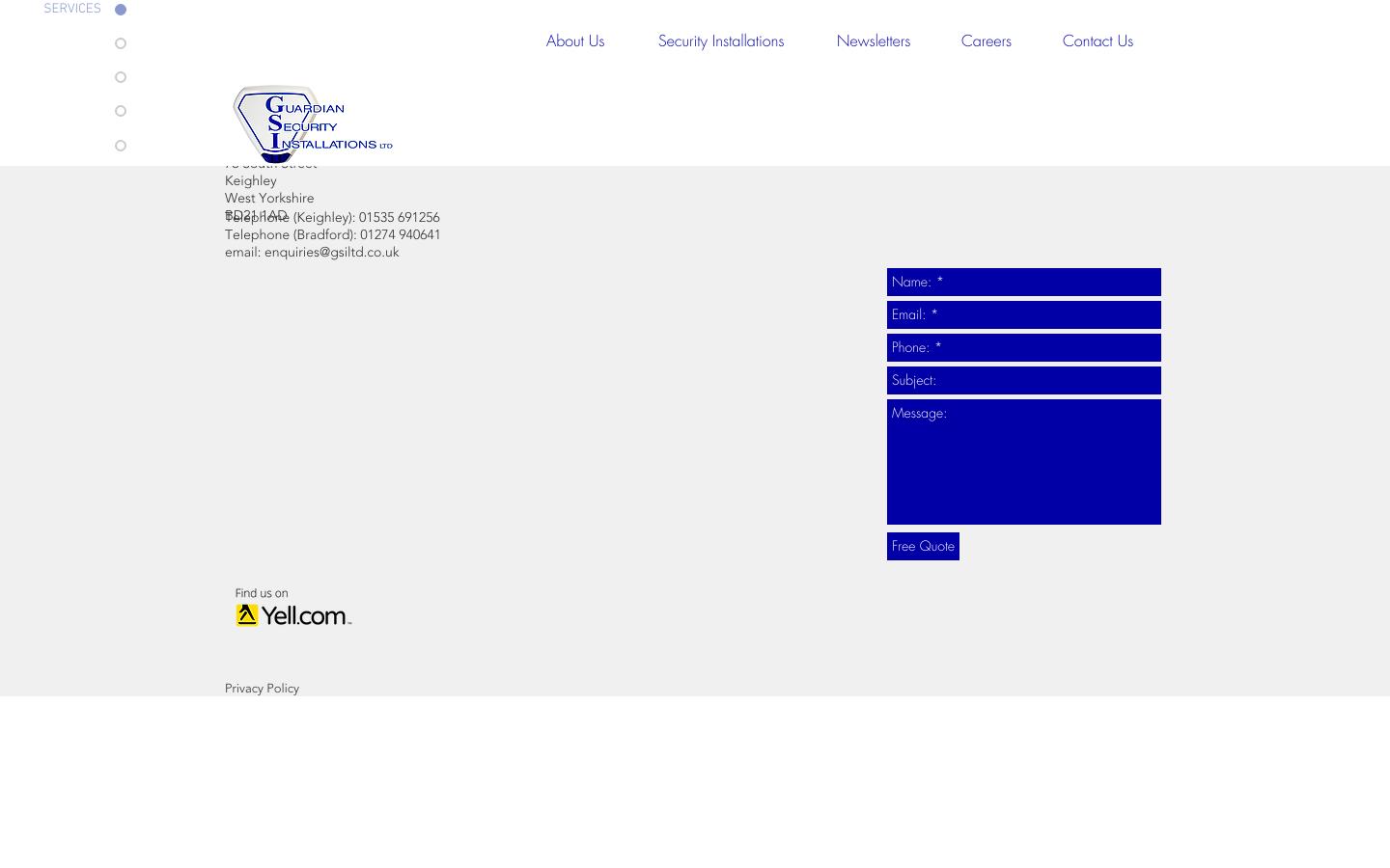Screen dimensions: 1390x868
Task: Click into the Message text area
Action: [1023, 462]
